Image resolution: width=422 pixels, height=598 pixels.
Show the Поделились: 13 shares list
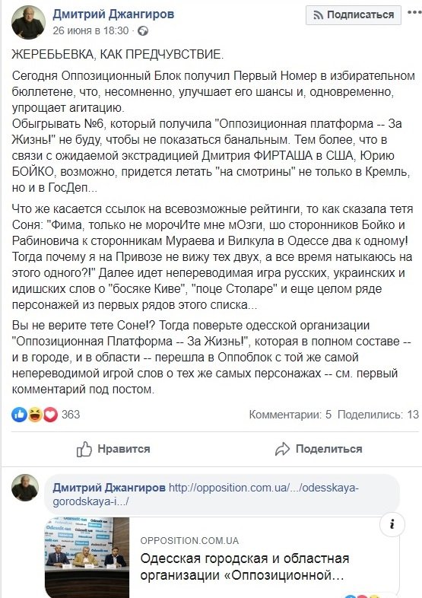coord(378,415)
